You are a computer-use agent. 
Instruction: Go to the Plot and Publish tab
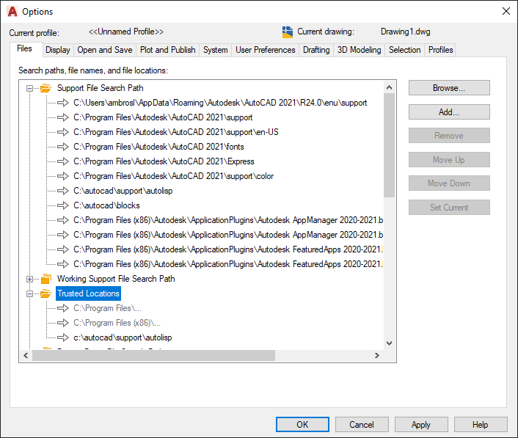pyautogui.click(x=167, y=50)
